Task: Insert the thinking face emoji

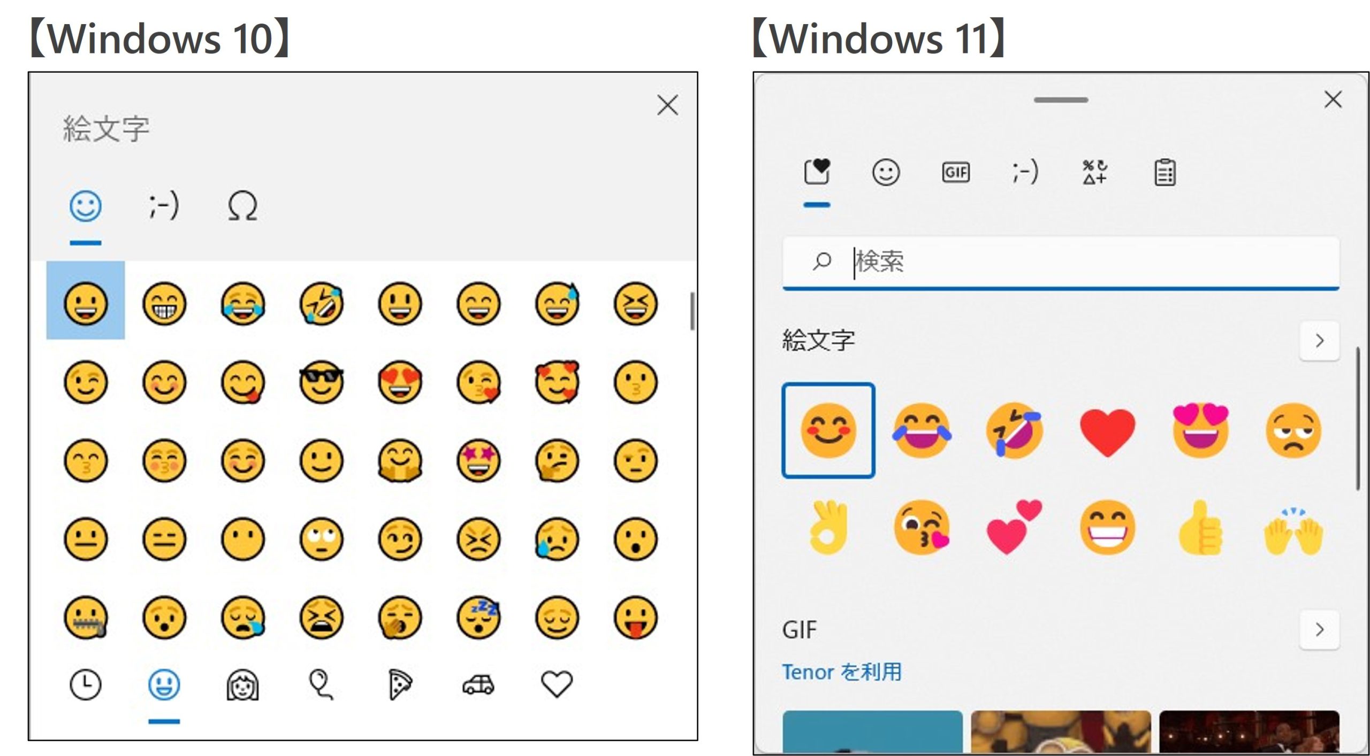Action: coord(557,461)
